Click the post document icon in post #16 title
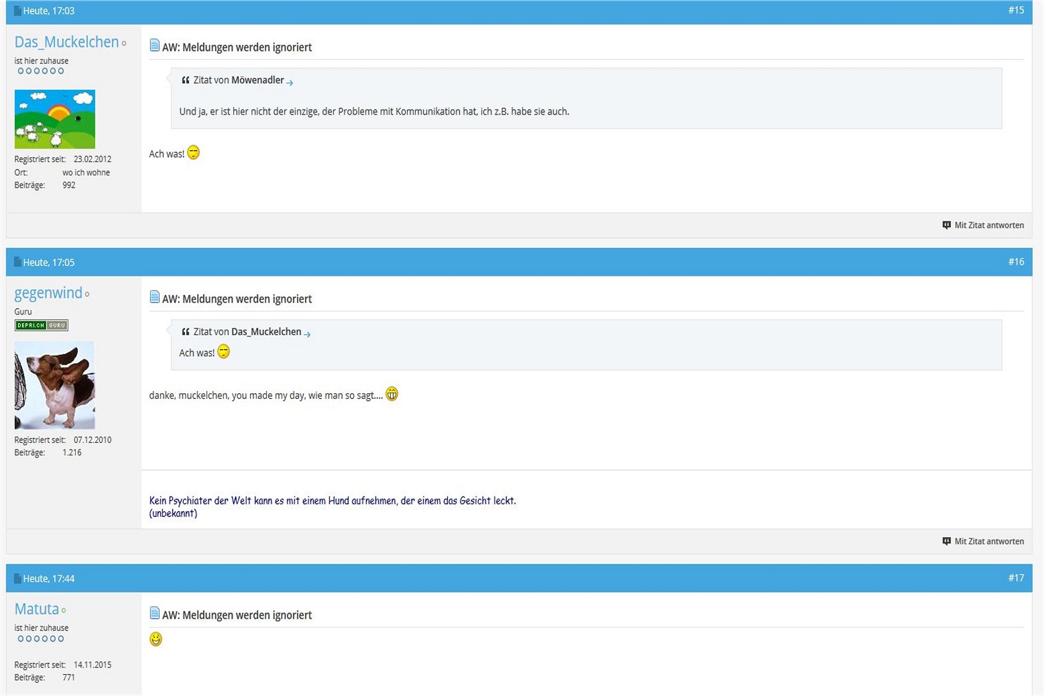Viewport: 1044px width, 696px height. click(154, 297)
